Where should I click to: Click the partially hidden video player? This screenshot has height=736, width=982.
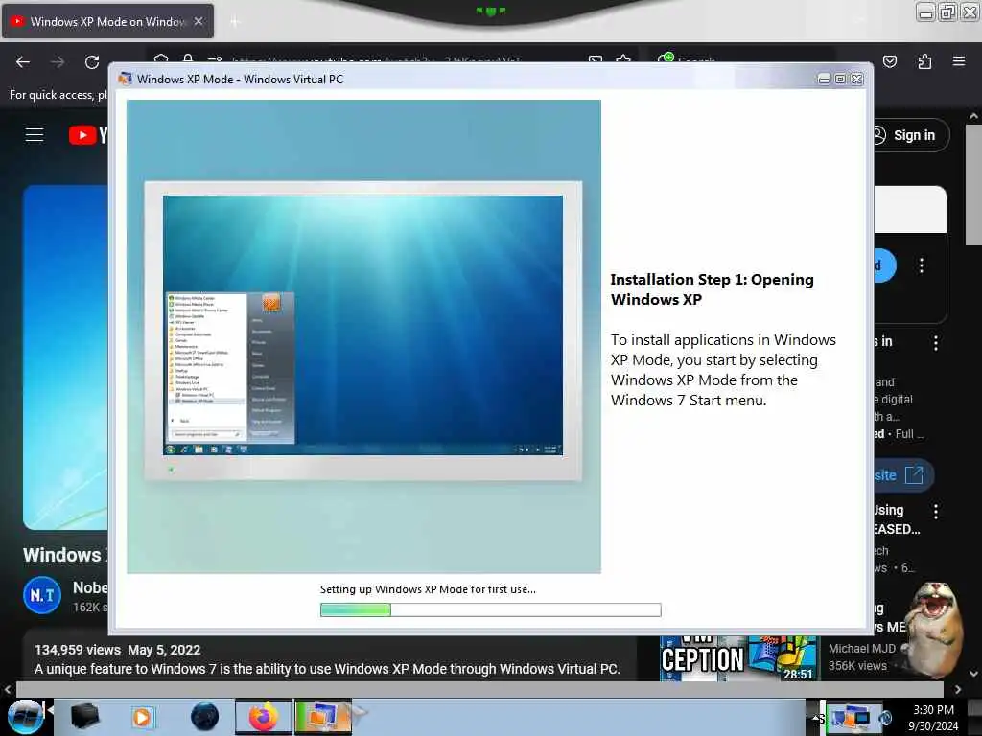click(65, 356)
